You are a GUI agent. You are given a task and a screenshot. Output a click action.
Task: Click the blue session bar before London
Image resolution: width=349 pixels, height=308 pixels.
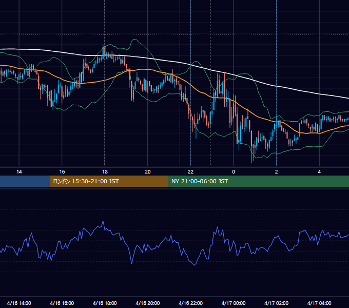(25, 181)
